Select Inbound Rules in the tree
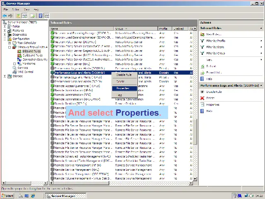 coord(31,51)
